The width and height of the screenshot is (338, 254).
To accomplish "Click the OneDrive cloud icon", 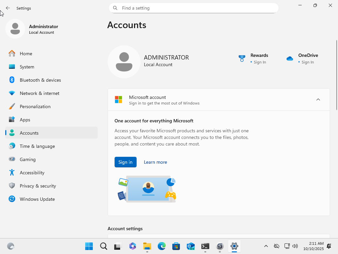I will point(290,59).
